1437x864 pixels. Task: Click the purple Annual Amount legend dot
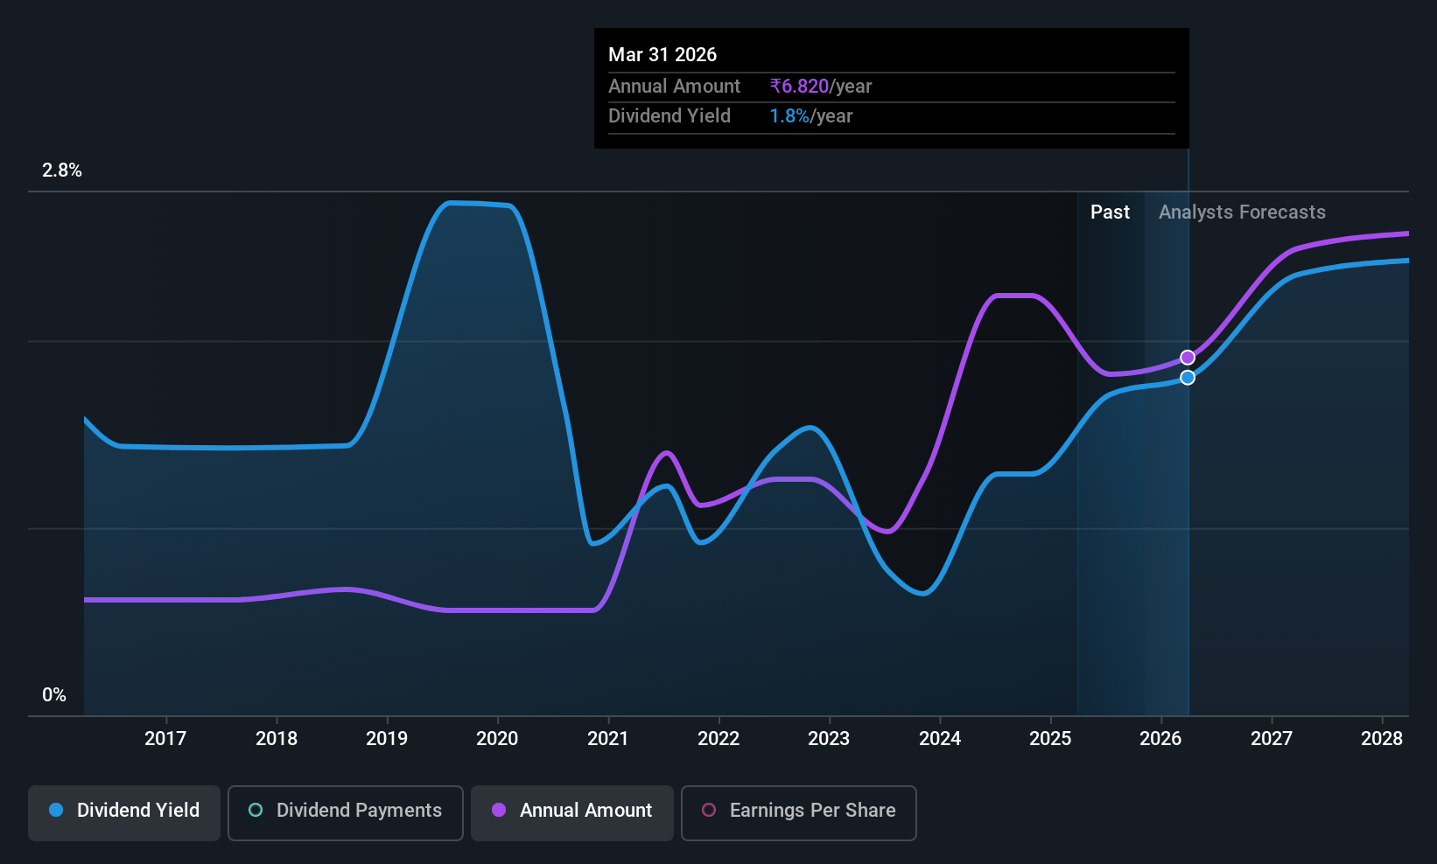[499, 810]
